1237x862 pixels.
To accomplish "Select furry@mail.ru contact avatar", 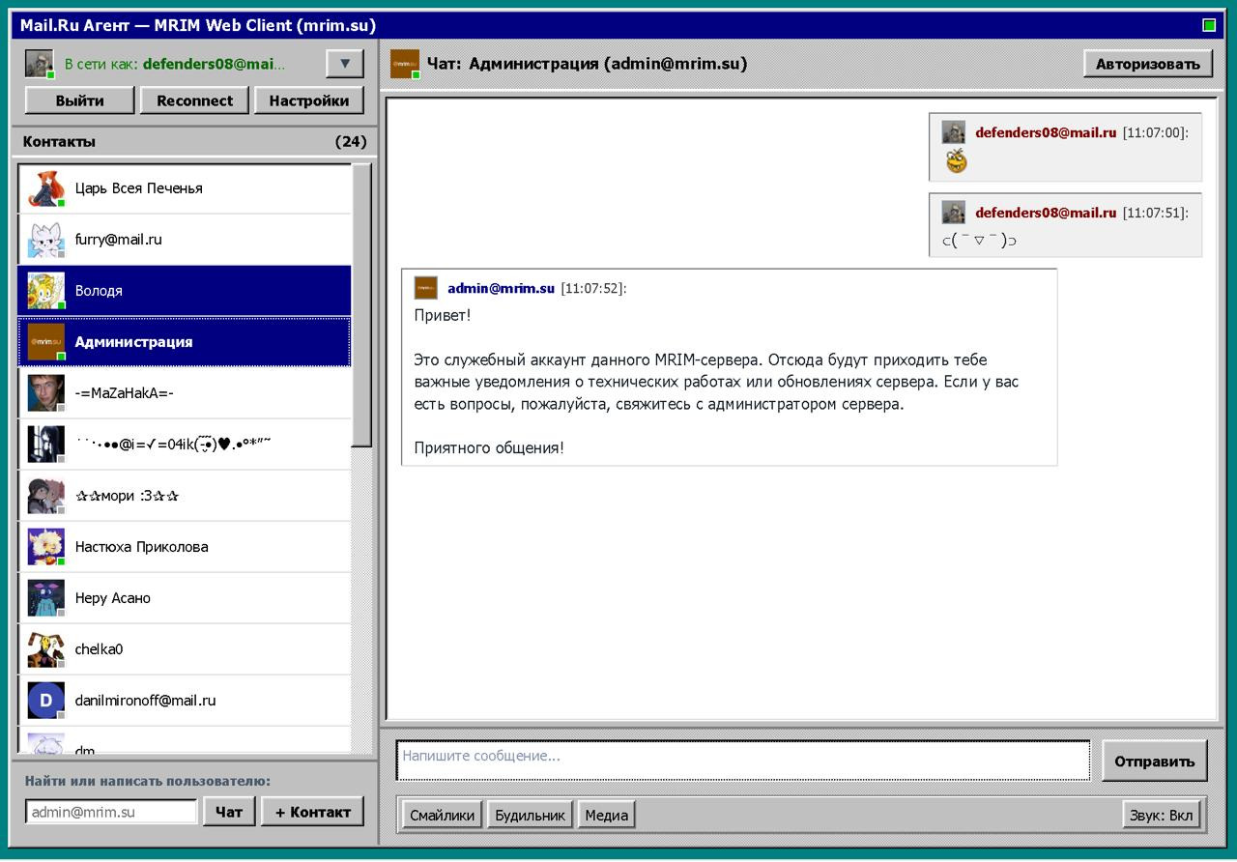I will (45, 240).
